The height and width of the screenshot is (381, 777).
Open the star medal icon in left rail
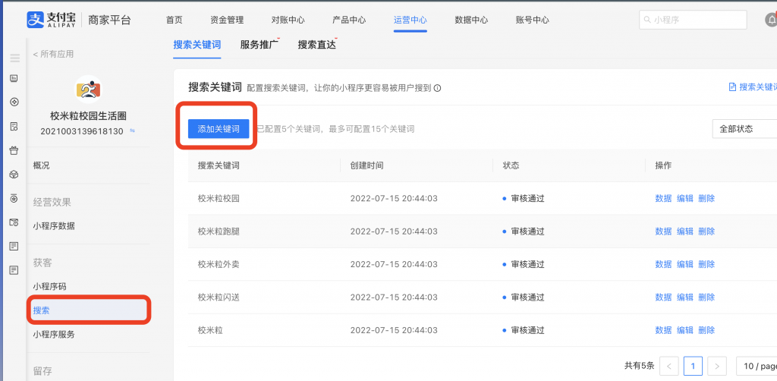tap(14, 198)
